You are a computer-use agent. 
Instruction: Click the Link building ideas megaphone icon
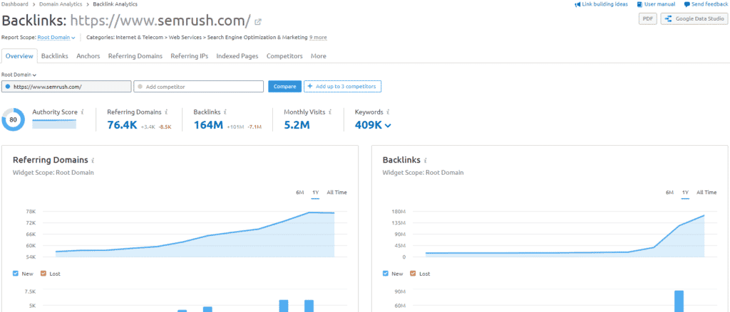577,4
